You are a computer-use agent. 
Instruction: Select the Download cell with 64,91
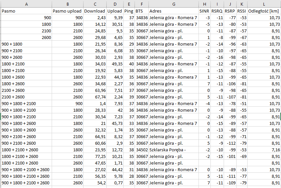pyautogui.click(x=95, y=137)
